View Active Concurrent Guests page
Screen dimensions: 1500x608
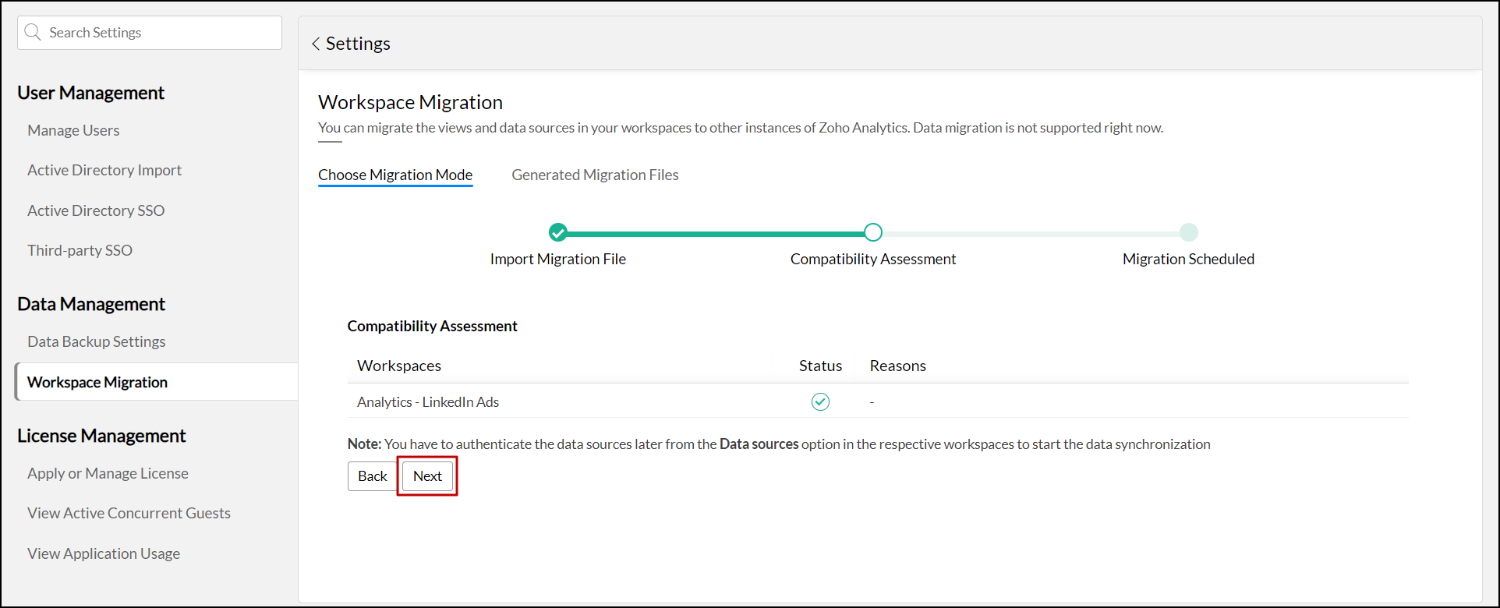coord(129,513)
